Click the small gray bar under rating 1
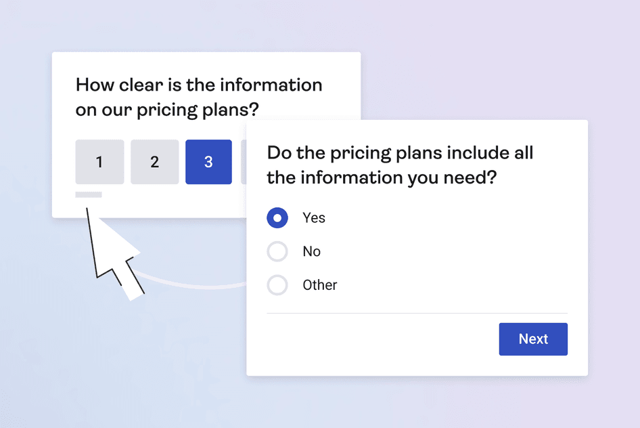Viewport: 640px width, 428px height. click(89, 195)
